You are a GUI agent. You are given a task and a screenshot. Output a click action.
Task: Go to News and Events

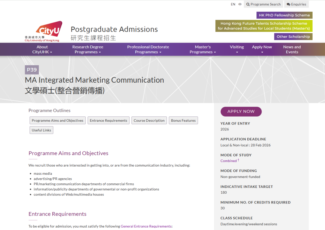pos(292,49)
